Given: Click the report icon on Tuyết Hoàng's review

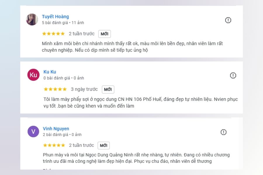Looking at the screenshot, I should 228,20.
